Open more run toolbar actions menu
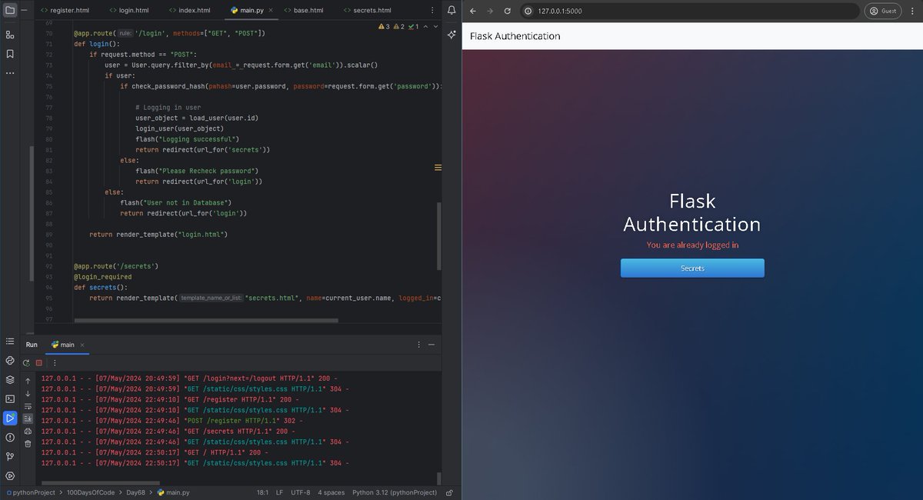923x500 pixels. (55, 362)
